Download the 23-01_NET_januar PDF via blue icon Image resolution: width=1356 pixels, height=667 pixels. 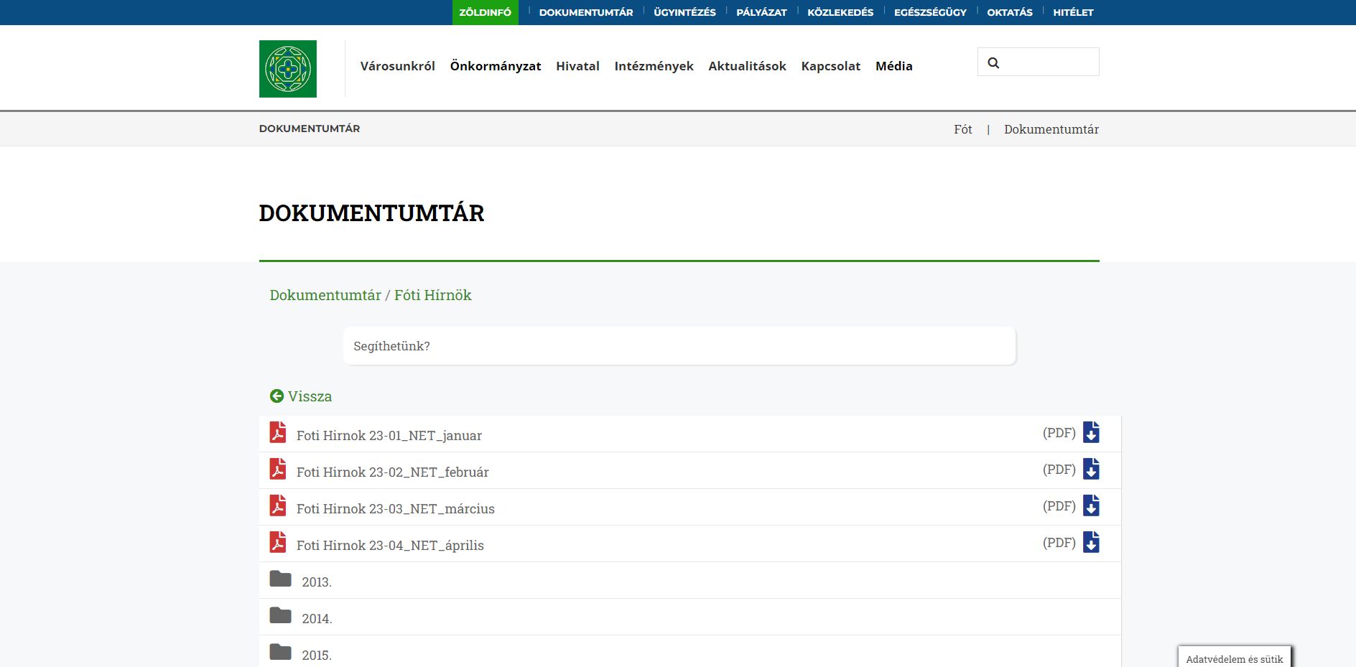pos(1091,432)
